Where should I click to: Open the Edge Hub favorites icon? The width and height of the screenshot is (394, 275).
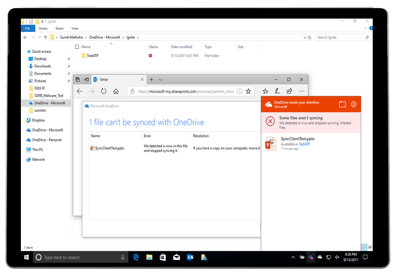coord(265,91)
